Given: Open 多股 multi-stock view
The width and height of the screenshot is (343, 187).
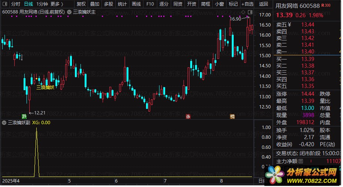Looking at the screenshot, I should pos(109,4).
